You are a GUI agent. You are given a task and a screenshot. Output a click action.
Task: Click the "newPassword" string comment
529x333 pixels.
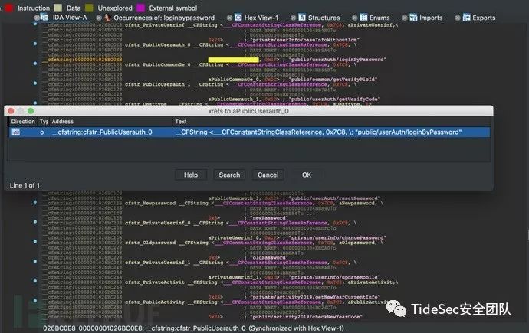pyautogui.click(x=269, y=218)
